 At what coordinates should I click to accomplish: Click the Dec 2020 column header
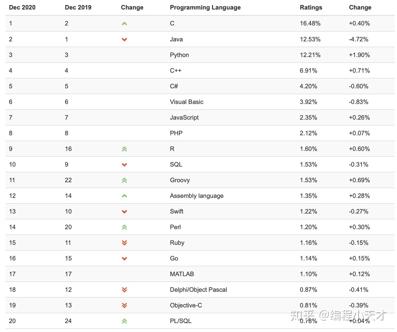coord(22,8)
